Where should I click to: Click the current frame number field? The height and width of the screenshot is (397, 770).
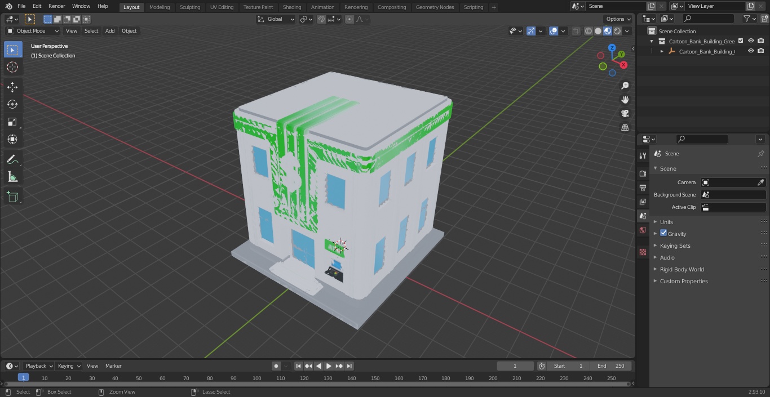click(x=515, y=366)
